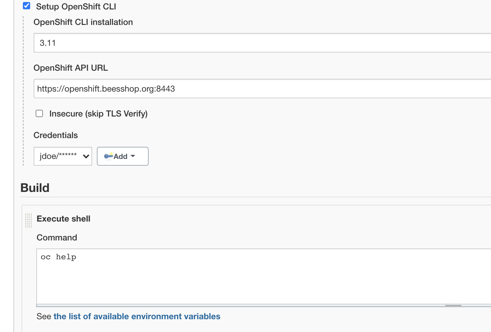Click the Command label
The width and height of the screenshot is (491, 332).
coord(57,237)
